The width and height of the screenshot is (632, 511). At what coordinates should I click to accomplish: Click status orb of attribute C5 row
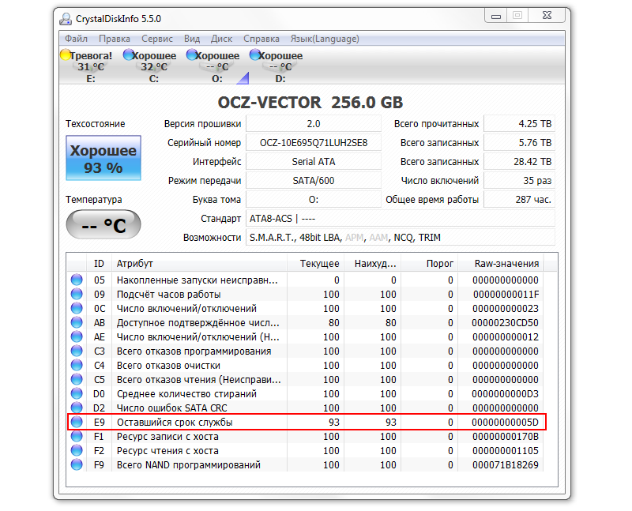tap(77, 379)
